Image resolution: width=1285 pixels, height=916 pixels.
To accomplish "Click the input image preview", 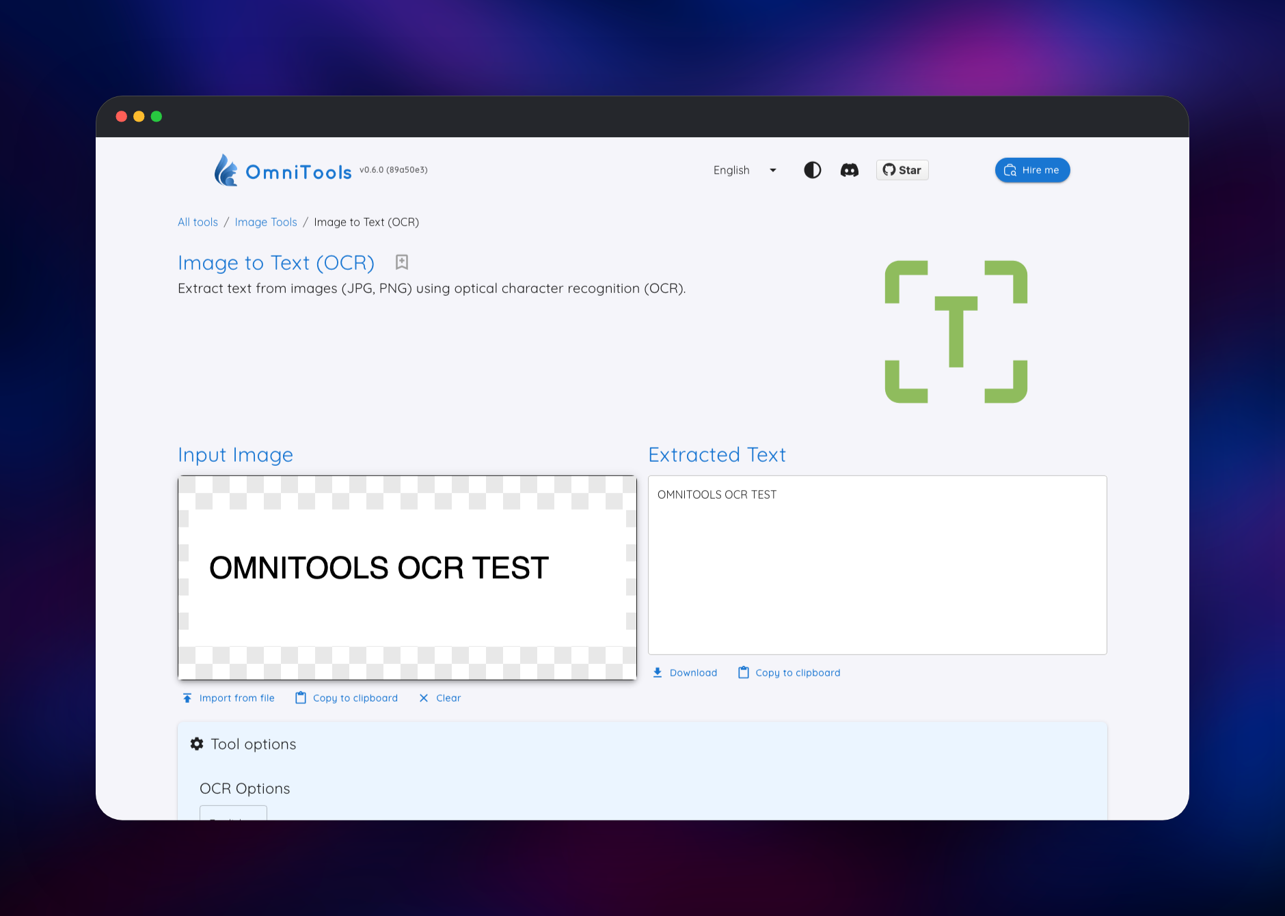I will point(407,578).
